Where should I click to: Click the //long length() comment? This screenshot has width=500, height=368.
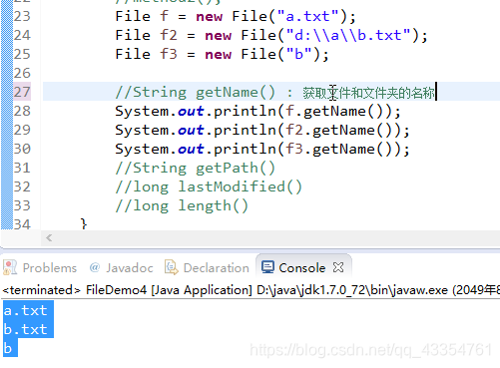pos(182,205)
